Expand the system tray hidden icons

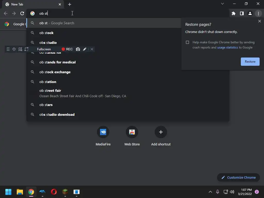pyautogui.click(x=210, y=192)
